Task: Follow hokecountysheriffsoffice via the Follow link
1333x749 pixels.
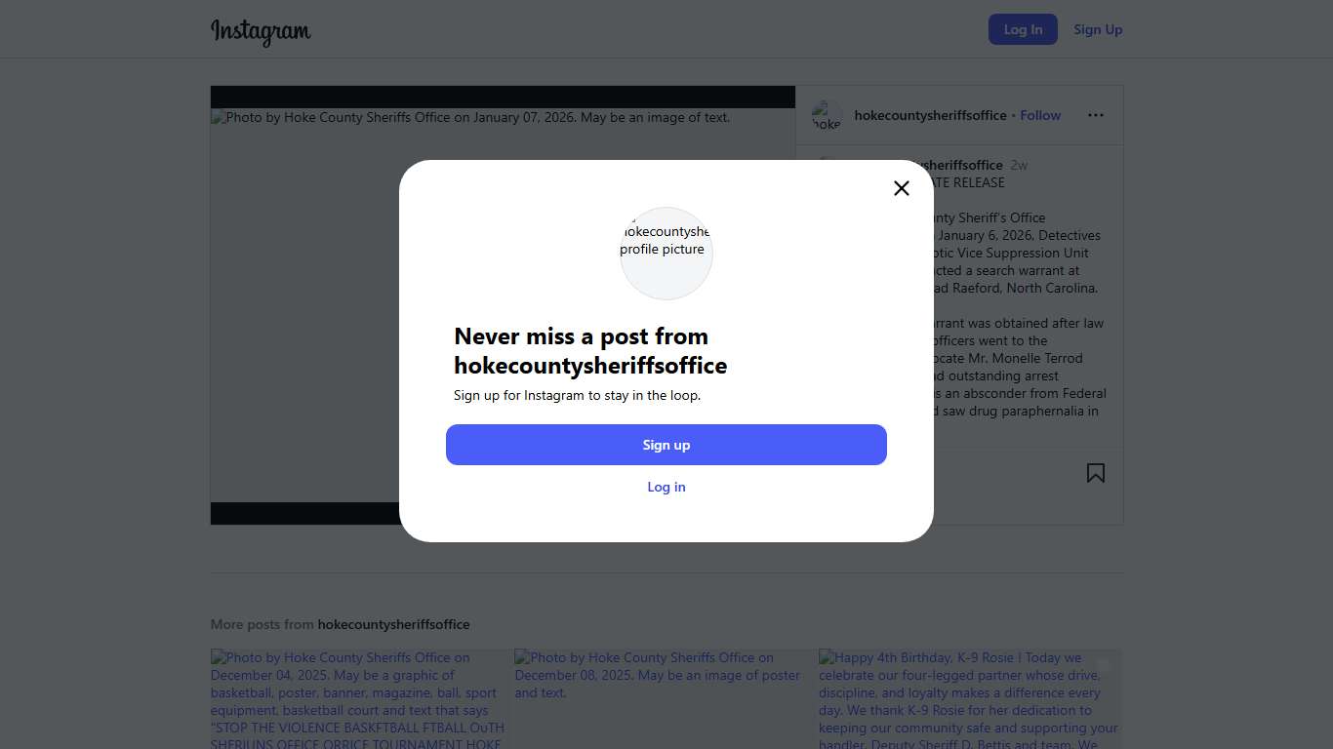Action: pyautogui.click(x=1040, y=115)
